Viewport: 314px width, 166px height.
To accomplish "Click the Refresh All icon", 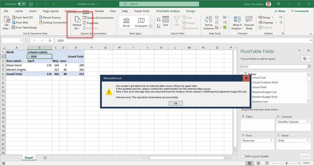I will [77, 20].
